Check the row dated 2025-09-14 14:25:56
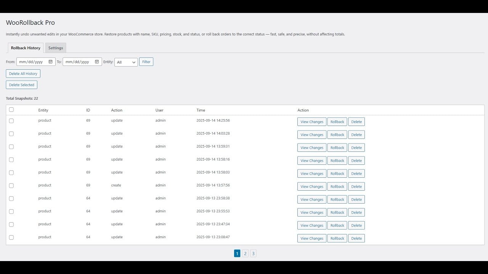The image size is (488, 274). click(11, 121)
